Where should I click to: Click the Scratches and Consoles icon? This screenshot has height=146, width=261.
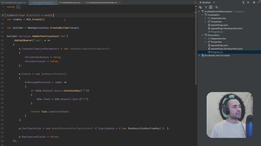(x=203, y=56)
